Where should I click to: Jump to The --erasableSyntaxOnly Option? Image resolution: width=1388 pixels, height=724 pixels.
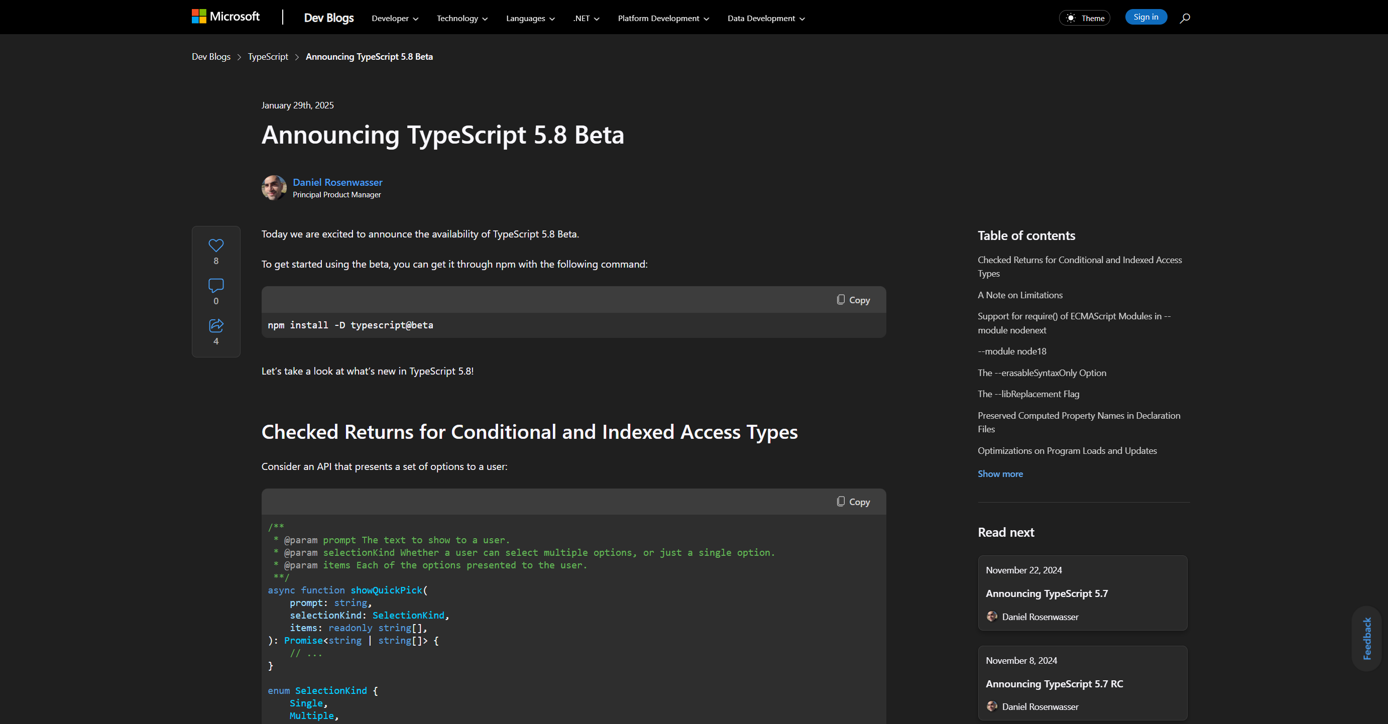coord(1042,373)
